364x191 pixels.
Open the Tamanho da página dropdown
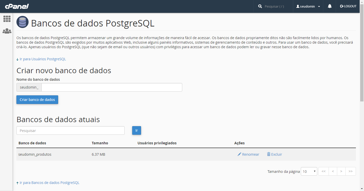(309, 171)
